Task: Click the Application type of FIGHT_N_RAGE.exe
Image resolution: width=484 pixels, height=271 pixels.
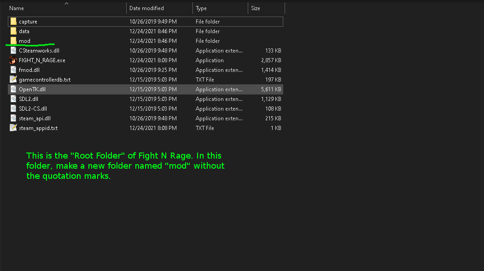Action: pyautogui.click(x=210, y=60)
